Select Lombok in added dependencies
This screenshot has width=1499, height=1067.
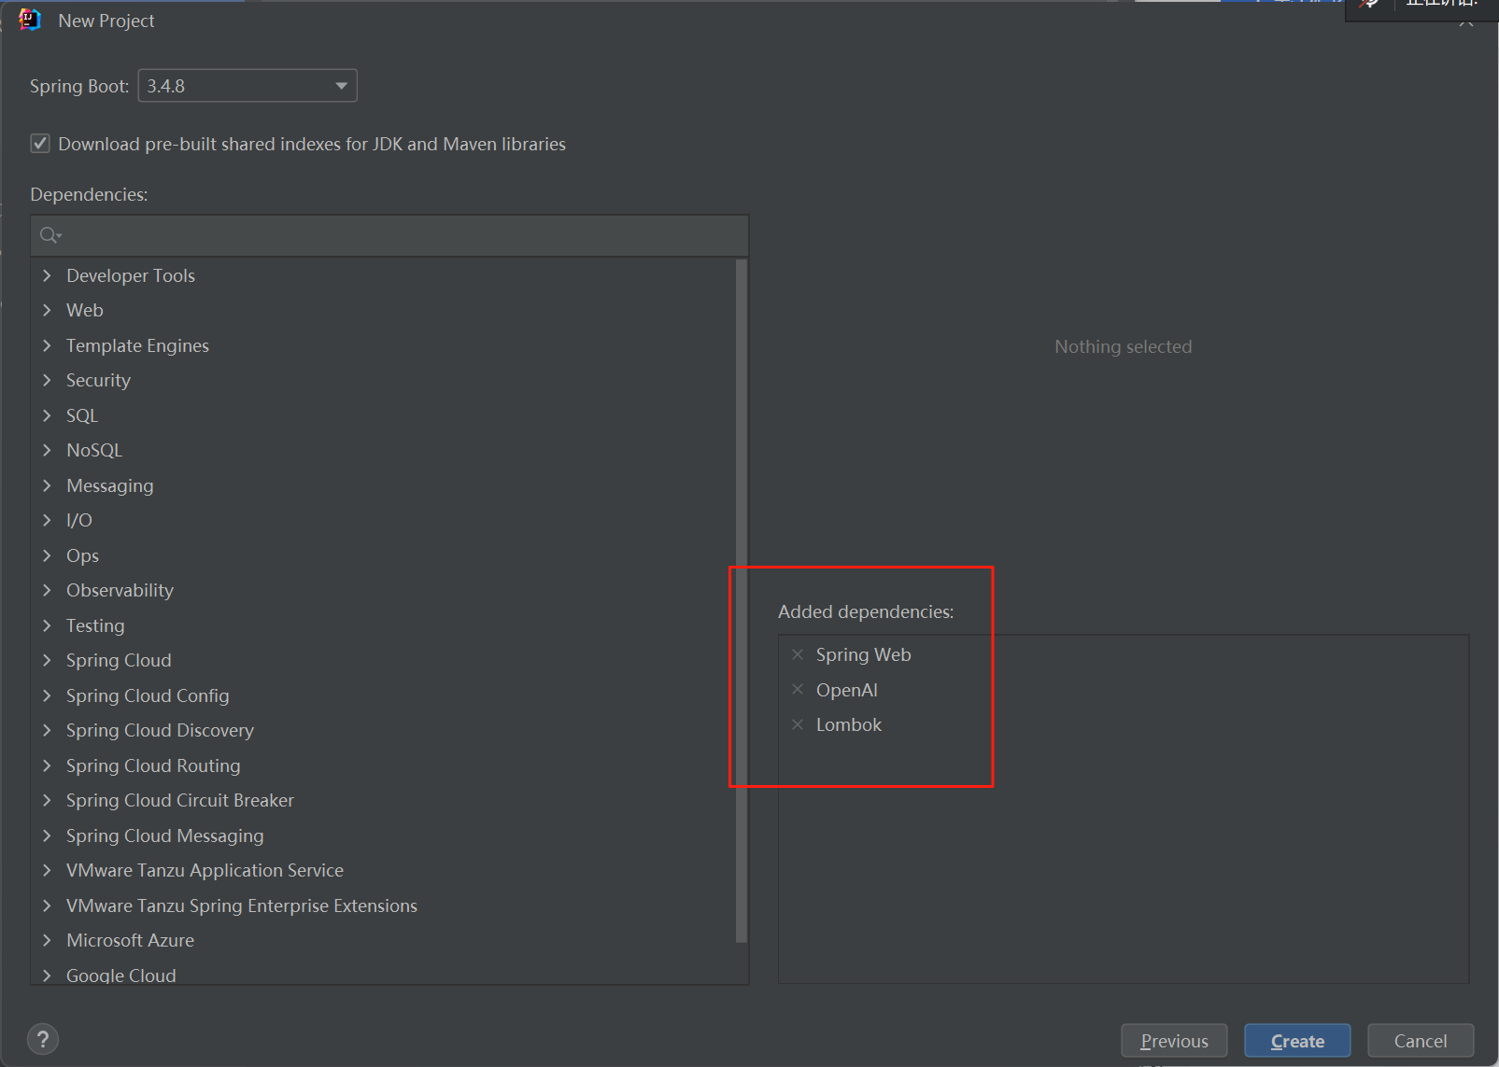(849, 724)
